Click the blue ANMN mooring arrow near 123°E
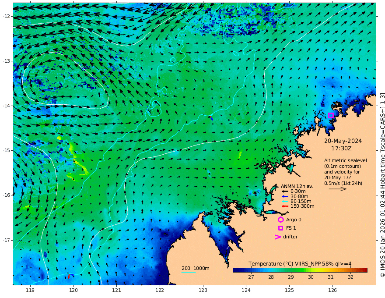This screenshot has height=298, width=385. point(211,118)
